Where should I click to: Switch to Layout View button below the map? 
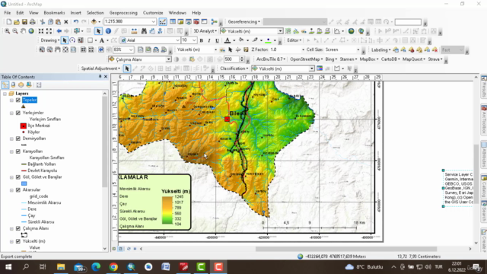tap(120, 249)
